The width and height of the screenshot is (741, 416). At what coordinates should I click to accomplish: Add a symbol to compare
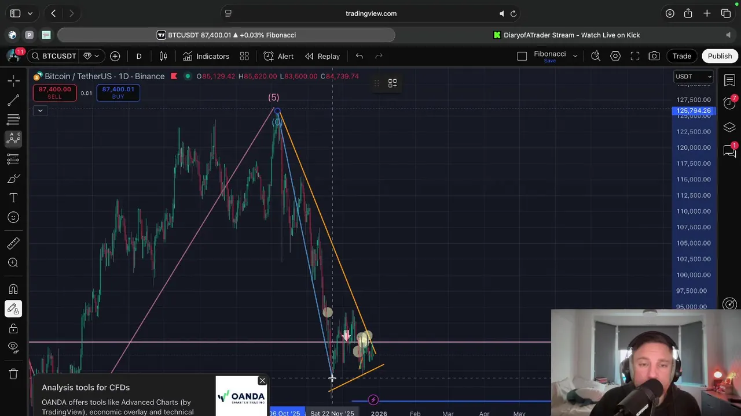click(115, 56)
